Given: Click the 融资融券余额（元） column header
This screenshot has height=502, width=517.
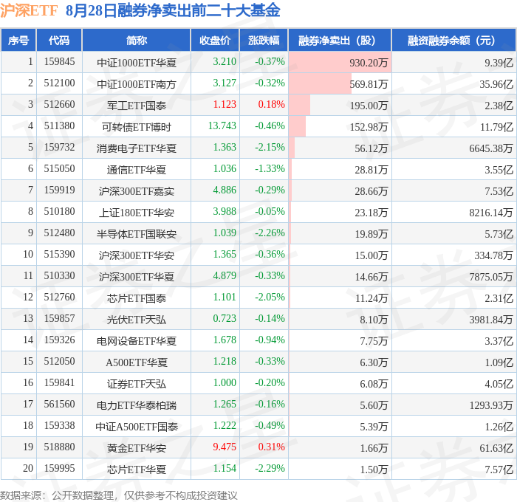Looking at the screenshot, I should [453, 40].
